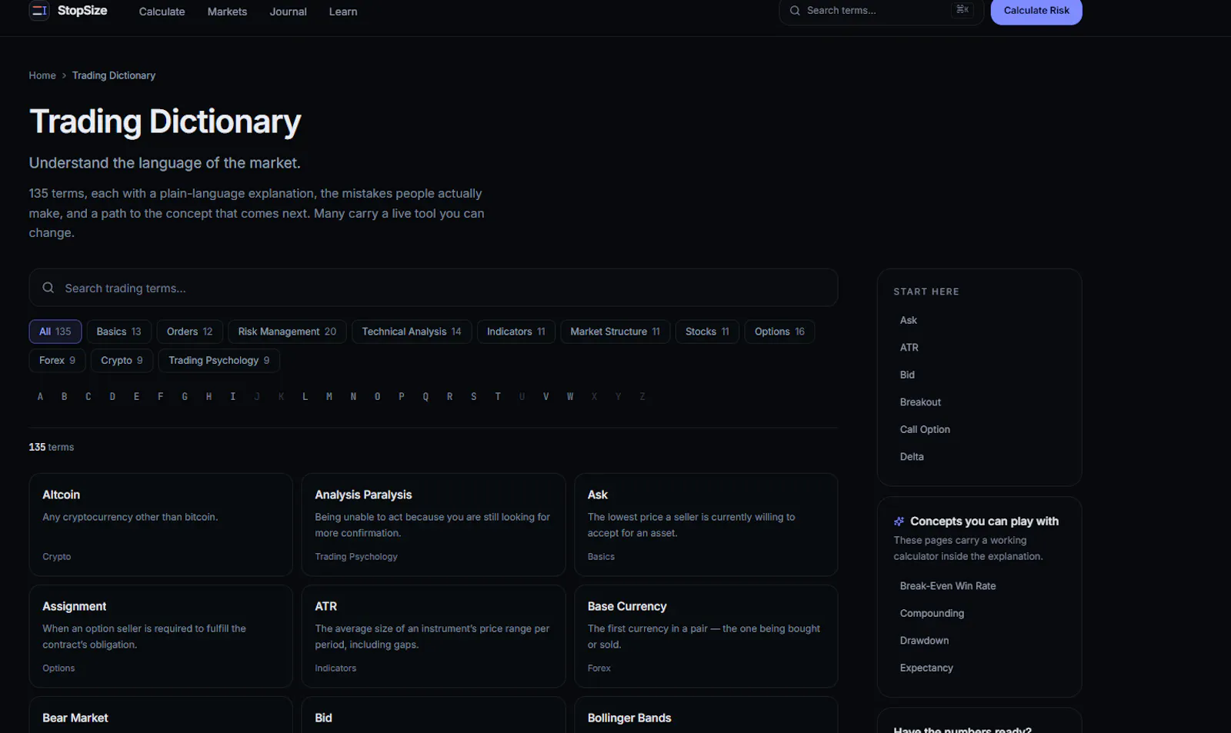
Task: Filter by Indicators category
Action: [x=516, y=332]
